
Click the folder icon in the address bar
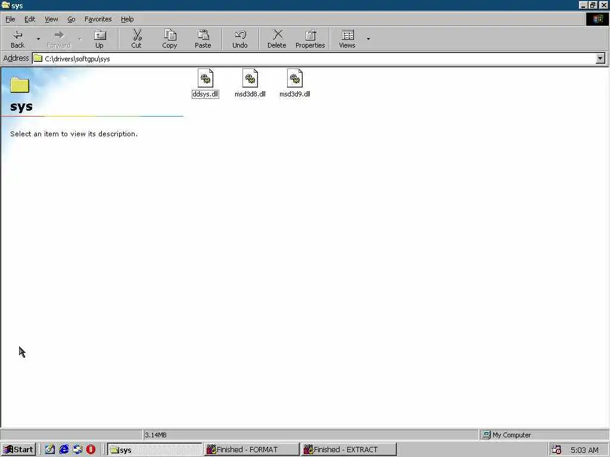(x=38, y=59)
